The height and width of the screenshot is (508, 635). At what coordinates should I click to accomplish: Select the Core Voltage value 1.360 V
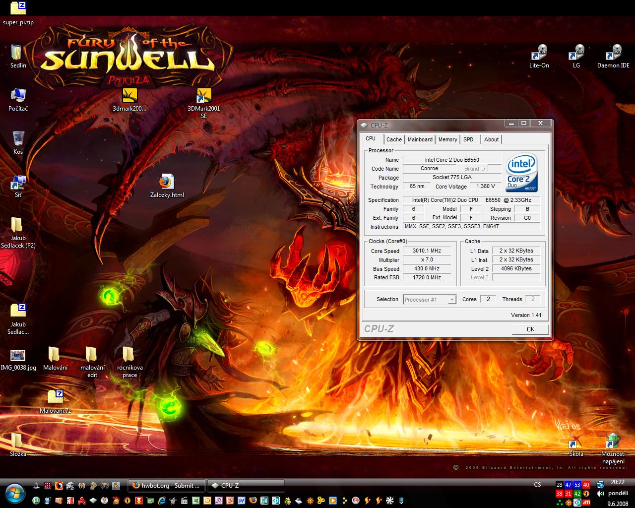tap(485, 187)
